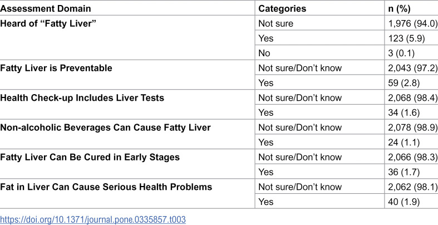Screen dimensions: 438x225
Task: Click the Assessment Domain column header
Action: tap(46, 8)
